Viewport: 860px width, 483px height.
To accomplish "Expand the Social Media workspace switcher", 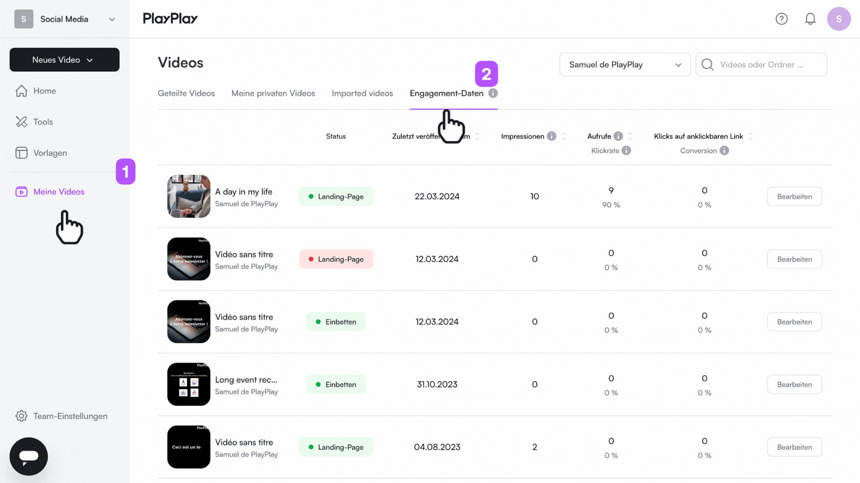I will click(112, 19).
